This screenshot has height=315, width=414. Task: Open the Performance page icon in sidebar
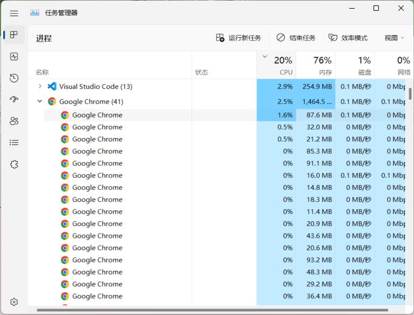(14, 57)
